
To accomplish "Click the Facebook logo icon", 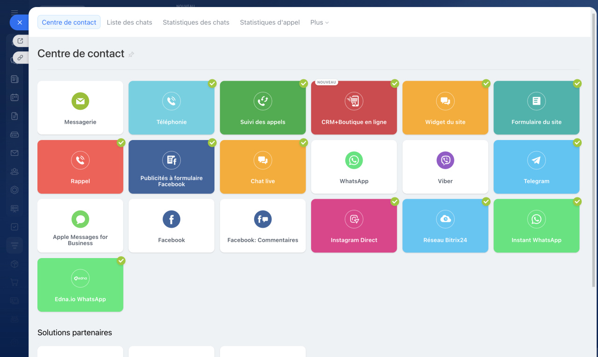I will [171, 219].
